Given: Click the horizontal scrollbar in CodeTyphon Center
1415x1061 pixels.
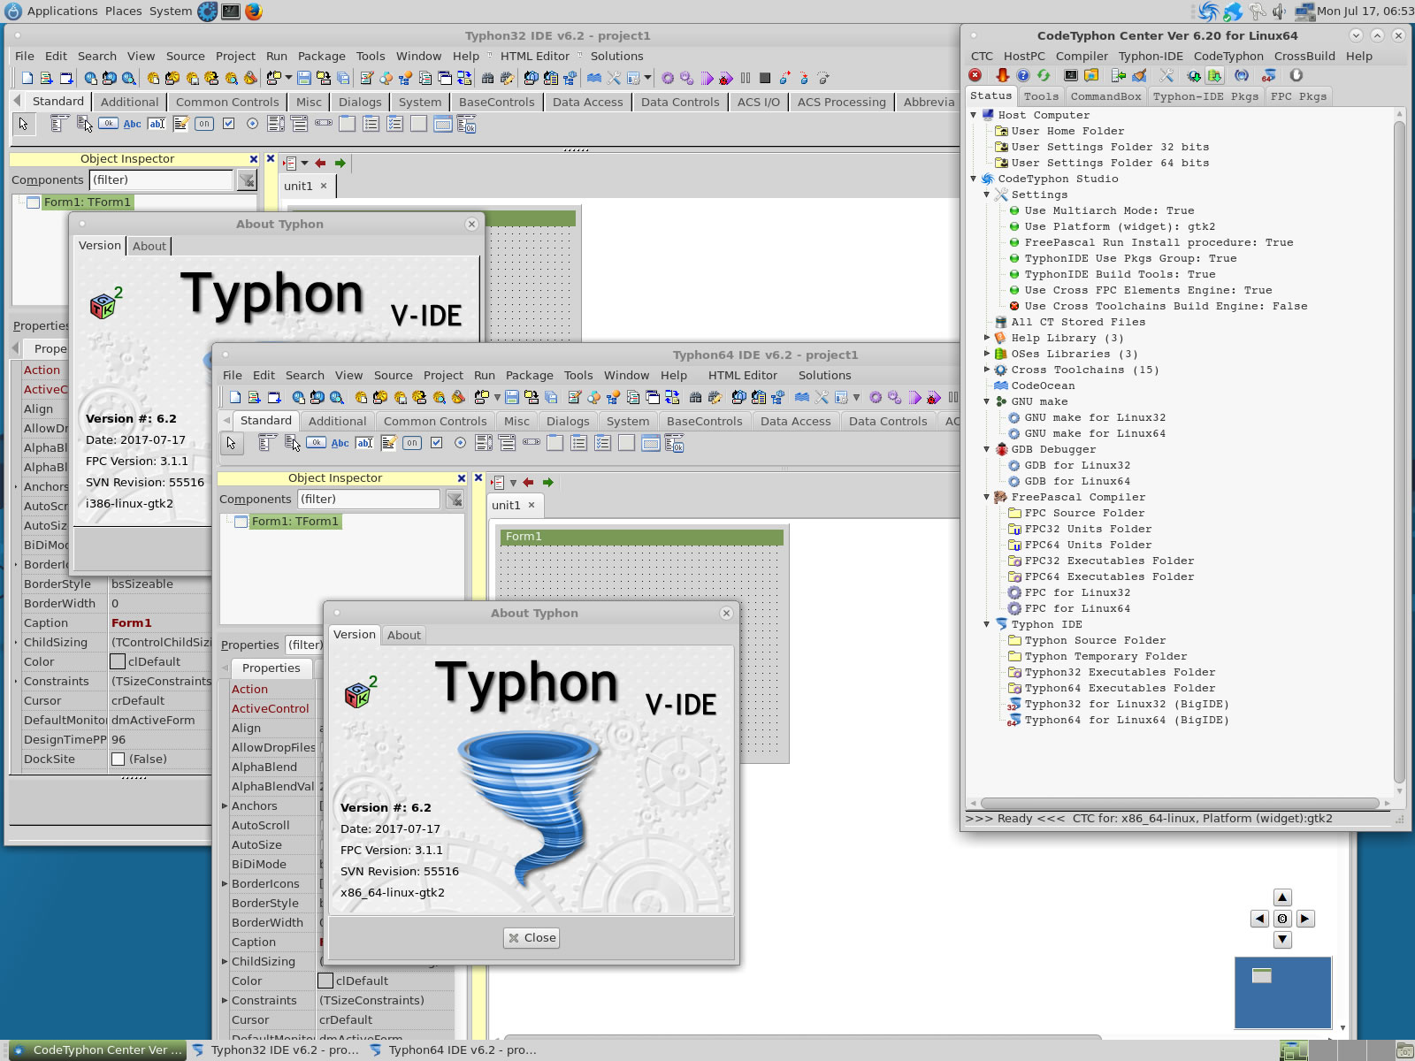Looking at the screenshot, I should 1179,803.
